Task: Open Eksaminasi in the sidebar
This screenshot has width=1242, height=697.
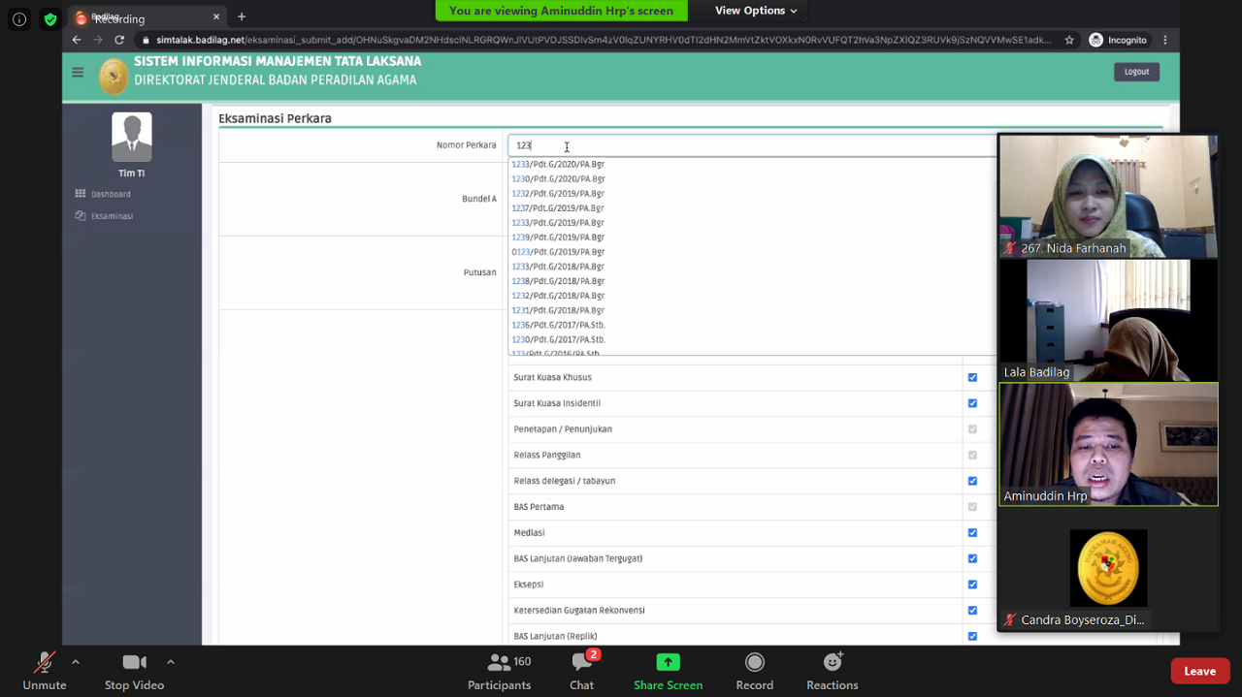Action: point(112,216)
